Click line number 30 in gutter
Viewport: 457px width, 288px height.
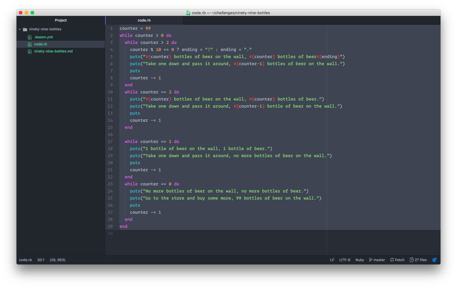pyautogui.click(x=110, y=233)
